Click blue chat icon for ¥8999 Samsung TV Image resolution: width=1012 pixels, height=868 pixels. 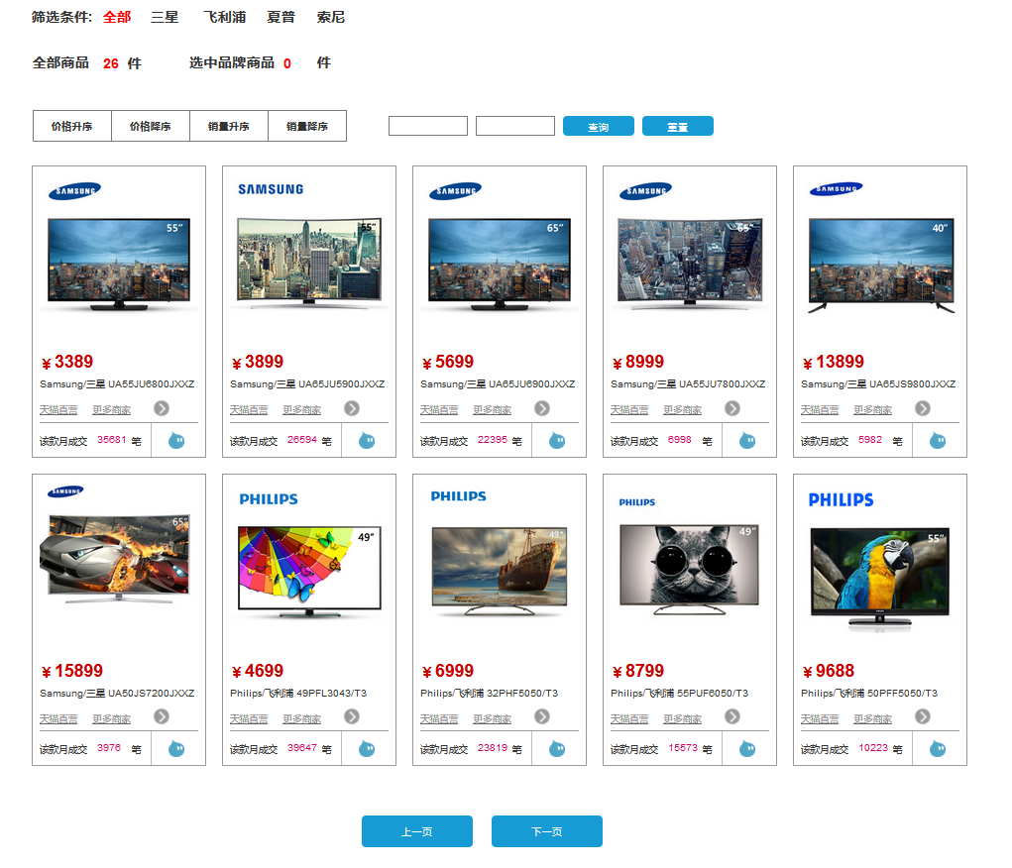pyautogui.click(x=747, y=441)
